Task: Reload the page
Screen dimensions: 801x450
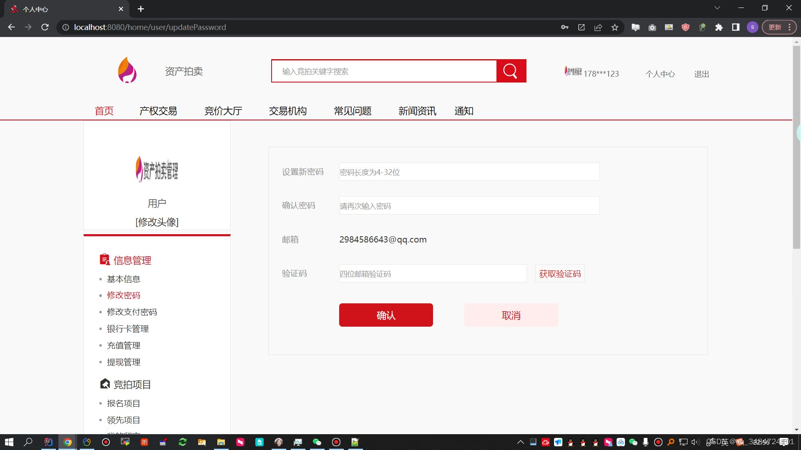Action: [45, 27]
